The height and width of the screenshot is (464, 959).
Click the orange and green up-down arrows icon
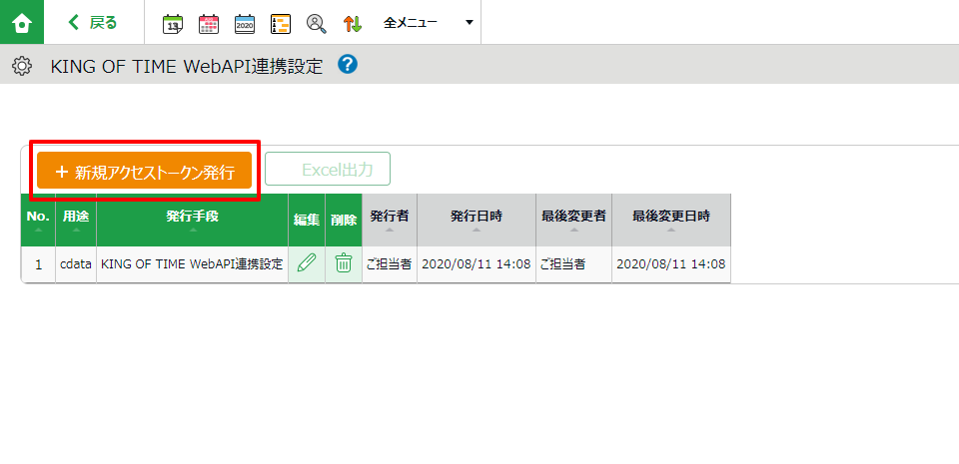pos(353,24)
